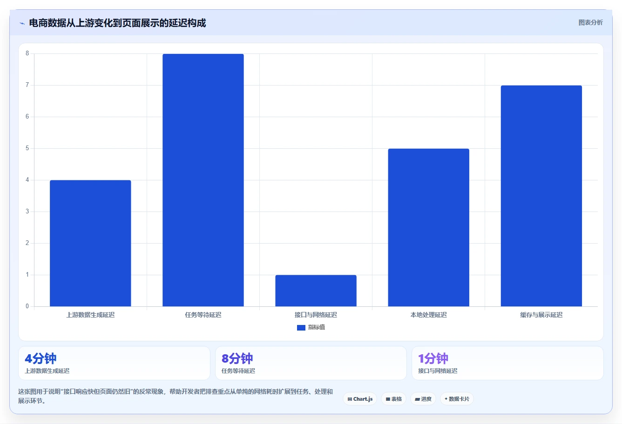Open the 1分钟 data card
The width and height of the screenshot is (622, 424).
(x=507, y=363)
